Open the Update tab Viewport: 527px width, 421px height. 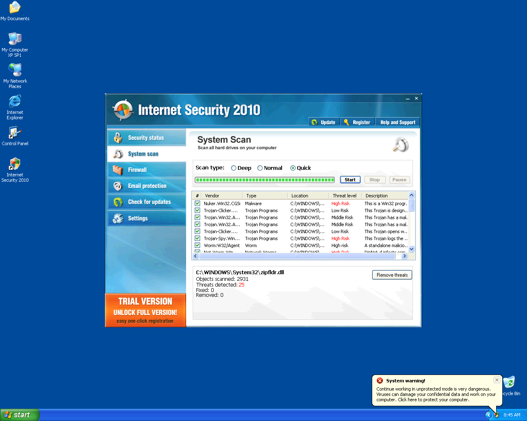[x=324, y=122]
